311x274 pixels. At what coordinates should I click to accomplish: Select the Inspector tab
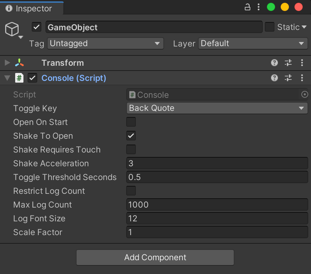click(32, 8)
